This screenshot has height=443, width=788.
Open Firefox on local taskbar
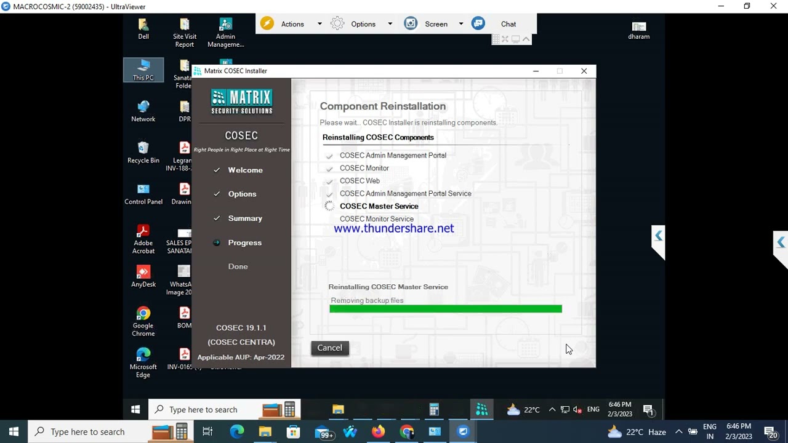click(x=378, y=432)
